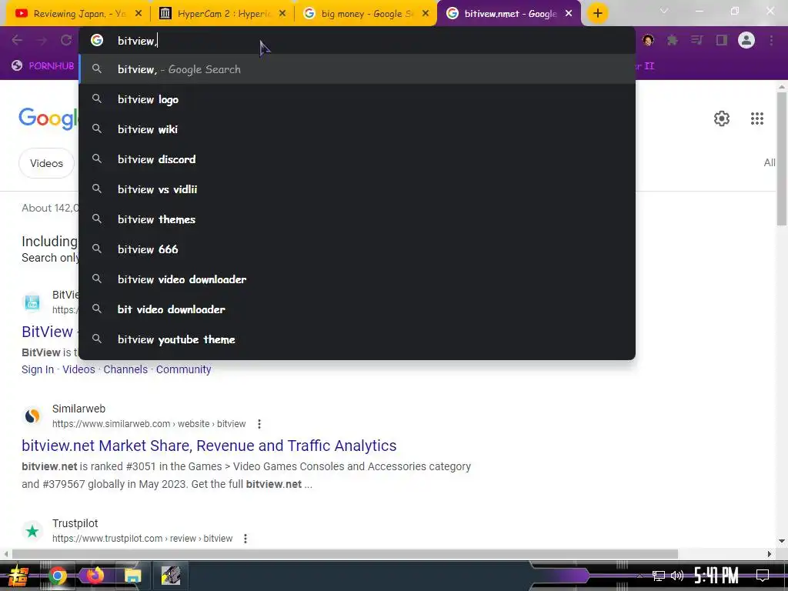788x591 pixels.
Task: Choose the 'bitview logo' suggestion
Action: [x=357, y=99]
